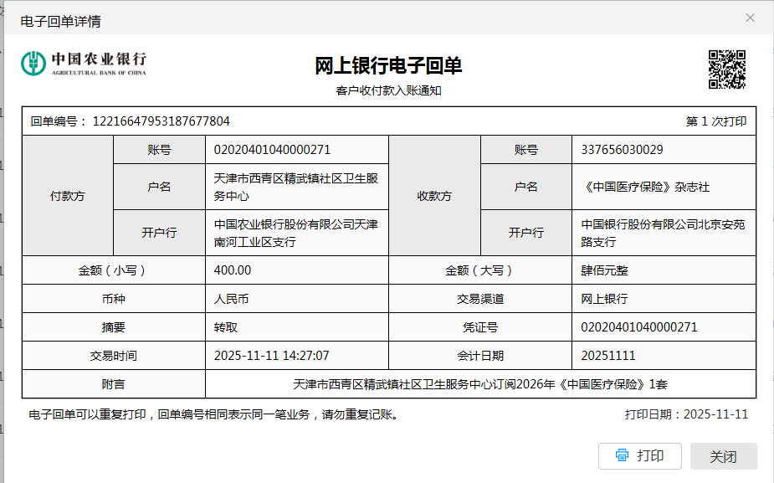Click the payee account number 337656030029

click(622, 150)
